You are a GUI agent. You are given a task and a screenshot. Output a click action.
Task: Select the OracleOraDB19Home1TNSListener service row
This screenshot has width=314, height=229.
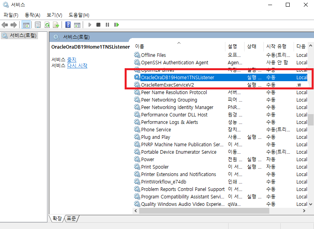click(220, 77)
